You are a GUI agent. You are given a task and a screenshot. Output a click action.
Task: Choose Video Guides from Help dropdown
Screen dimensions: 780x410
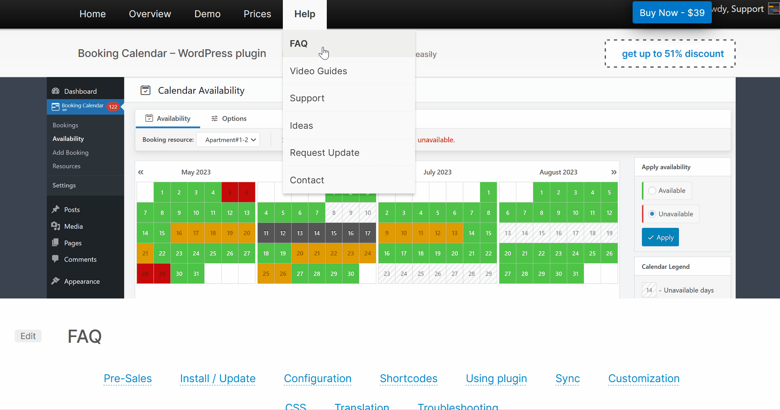(x=349, y=71)
